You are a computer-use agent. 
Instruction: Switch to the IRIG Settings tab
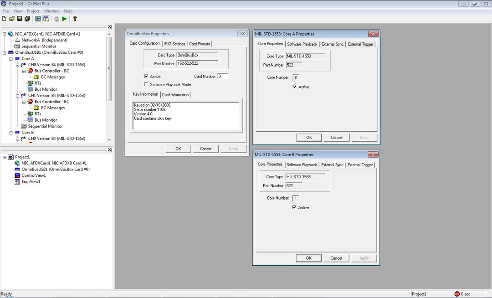pyautogui.click(x=174, y=44)
